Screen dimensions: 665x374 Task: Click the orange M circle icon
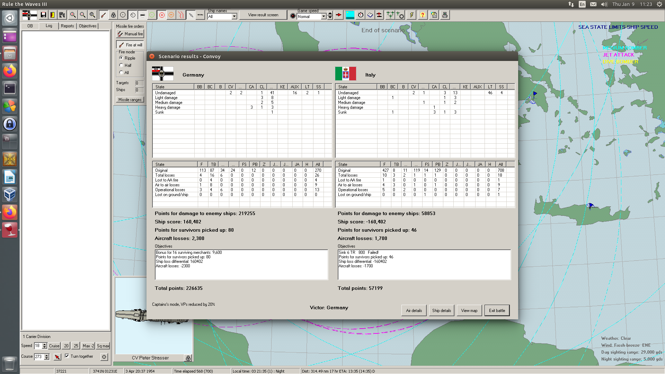pos(171,15)
